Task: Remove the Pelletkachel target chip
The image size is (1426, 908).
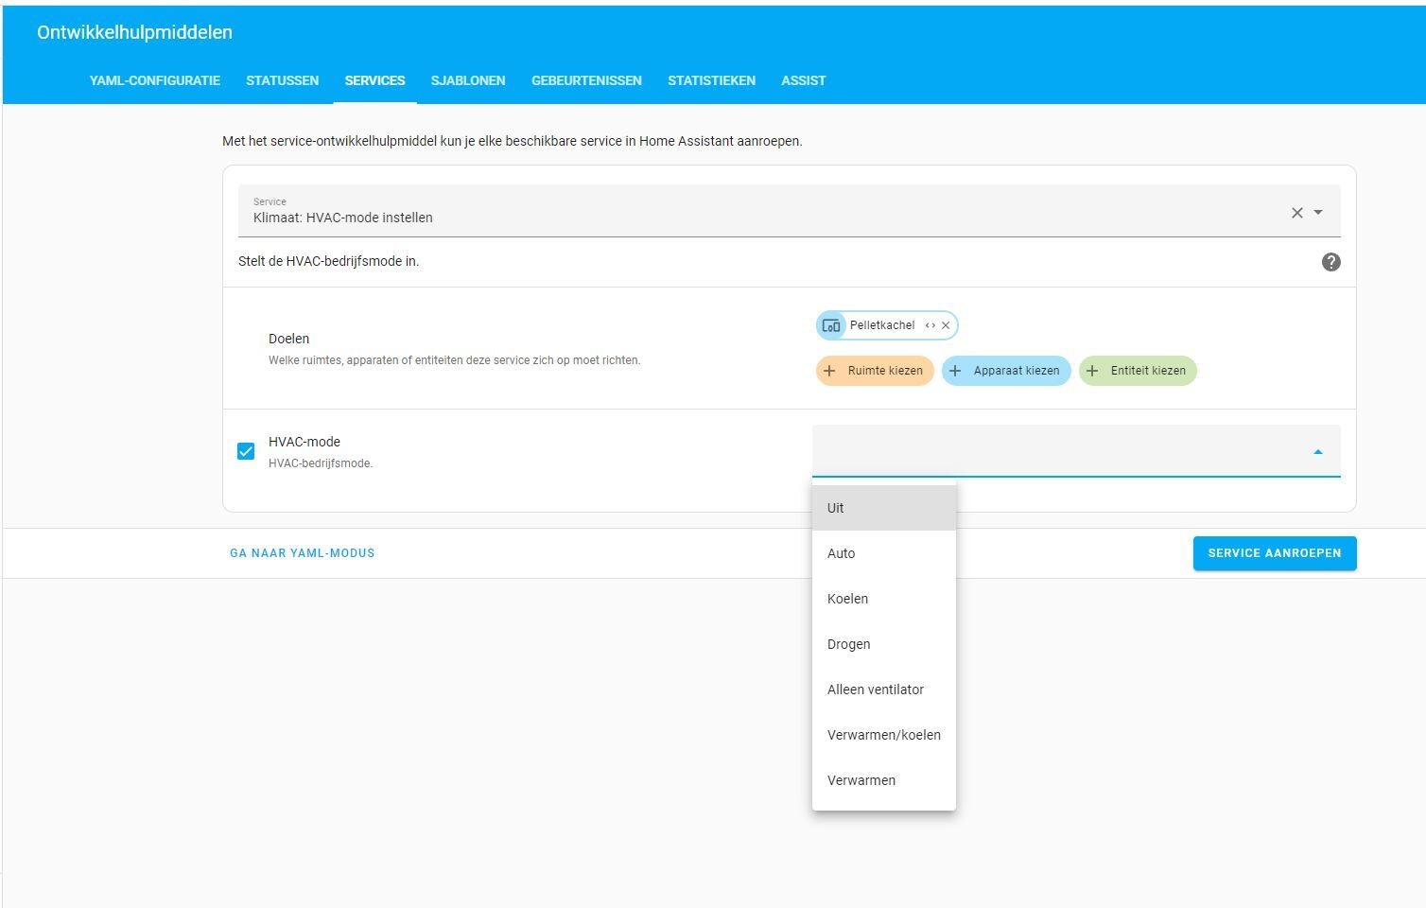Action: pos(946,325)
